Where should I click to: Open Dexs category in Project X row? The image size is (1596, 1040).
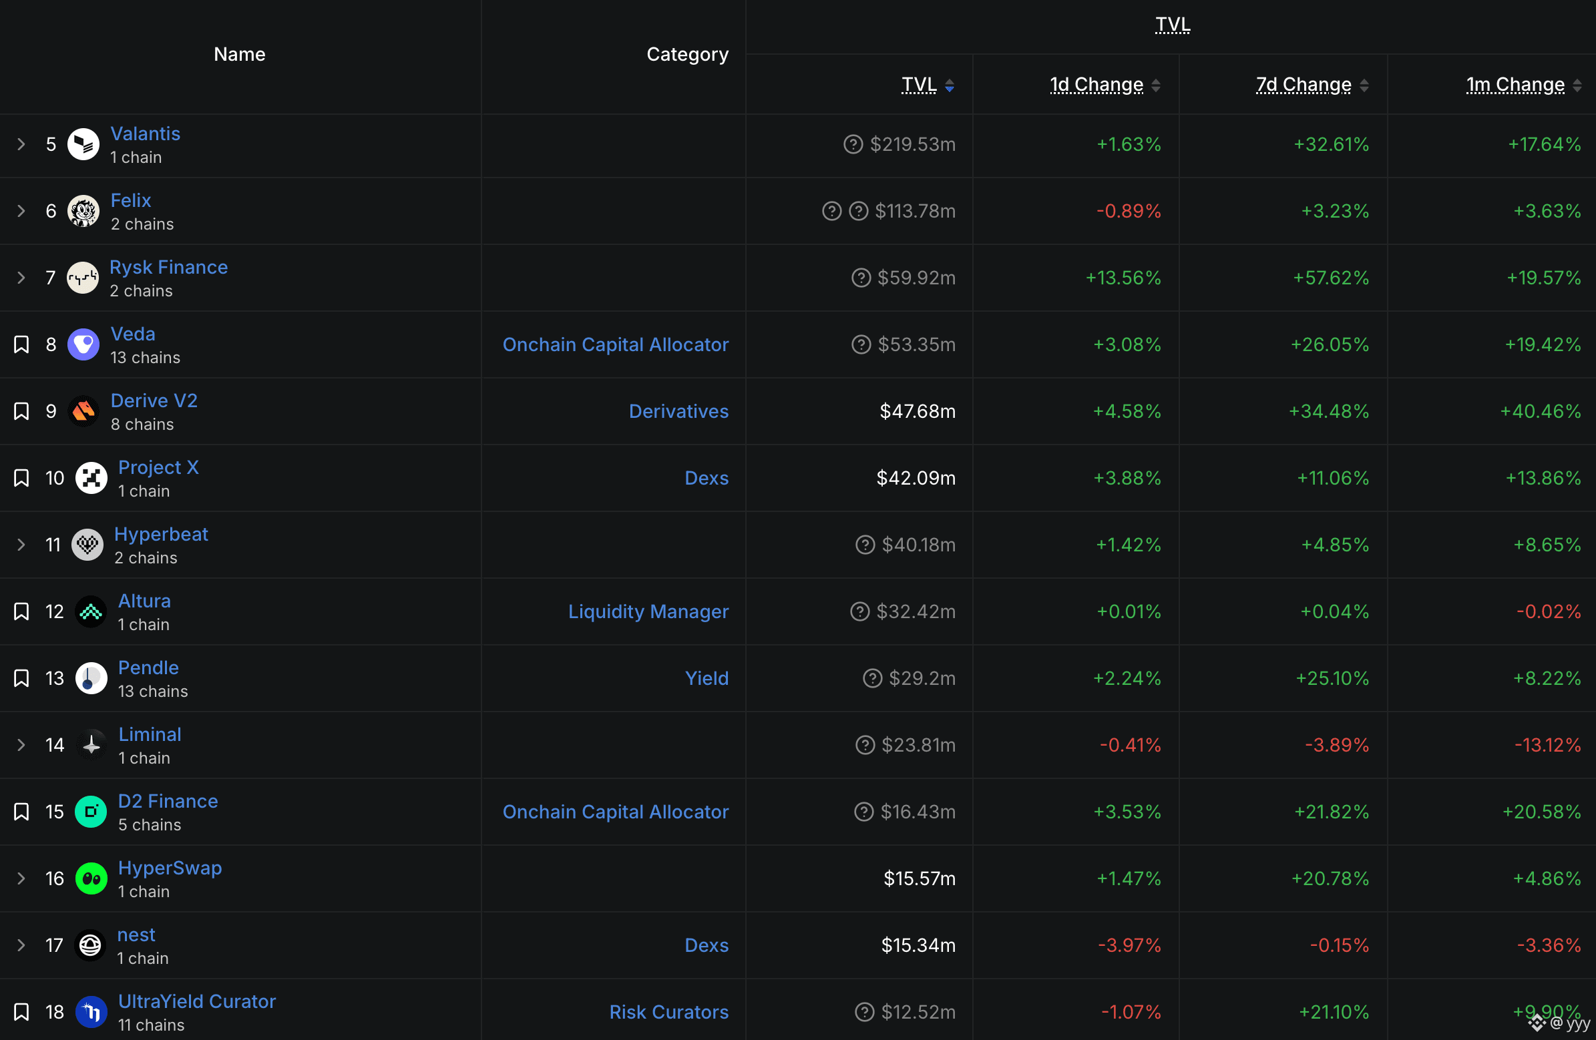pyautogui.click(x=707, y=478)
